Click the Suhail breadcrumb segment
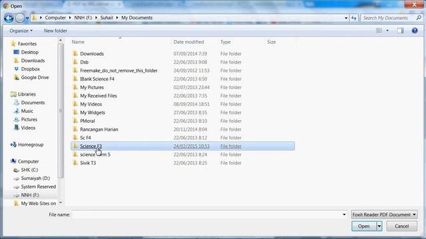426x239 pixels. point(106,18)
